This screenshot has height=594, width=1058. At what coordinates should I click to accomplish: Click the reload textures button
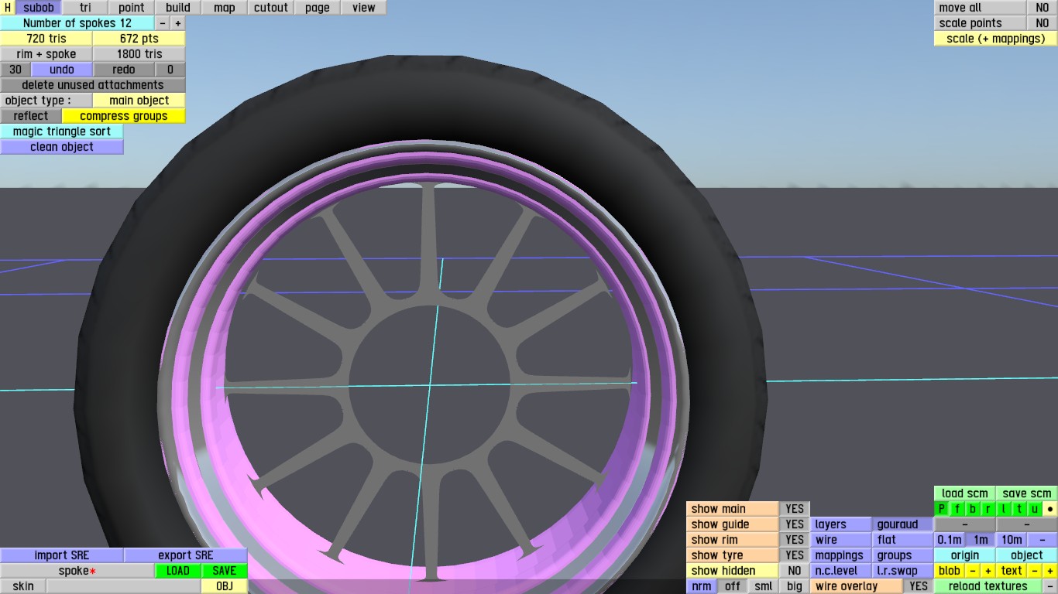(988, 586)
